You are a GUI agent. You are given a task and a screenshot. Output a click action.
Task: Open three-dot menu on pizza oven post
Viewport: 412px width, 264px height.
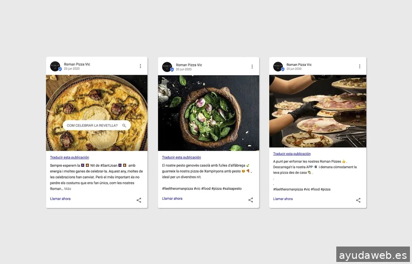pyautogui.click(x=359, y=66)
